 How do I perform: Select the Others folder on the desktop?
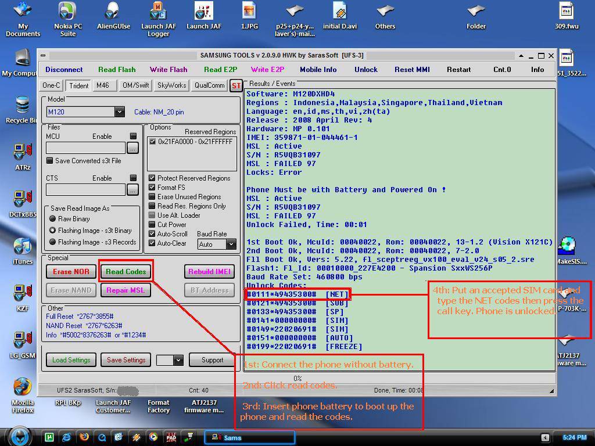[385, 16]
